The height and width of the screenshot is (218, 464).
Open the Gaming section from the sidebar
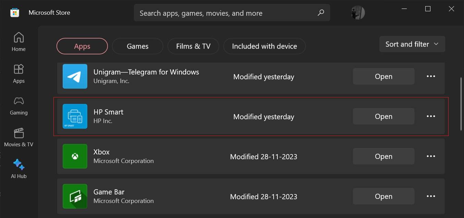click(18, 105)
